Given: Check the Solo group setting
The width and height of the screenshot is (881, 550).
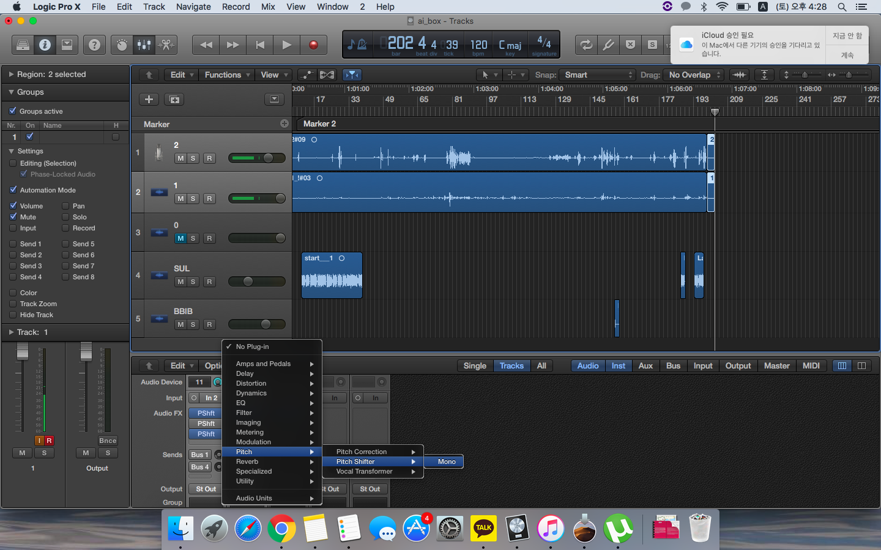Looking at the screenshot, I should point(65,217).
